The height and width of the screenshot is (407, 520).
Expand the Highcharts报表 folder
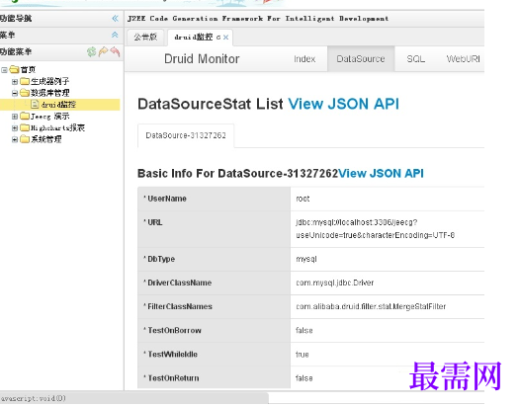(15, 128)
